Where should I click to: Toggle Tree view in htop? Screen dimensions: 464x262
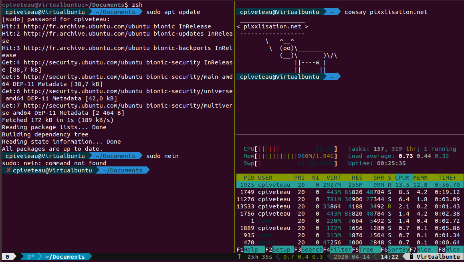point(366,250)
